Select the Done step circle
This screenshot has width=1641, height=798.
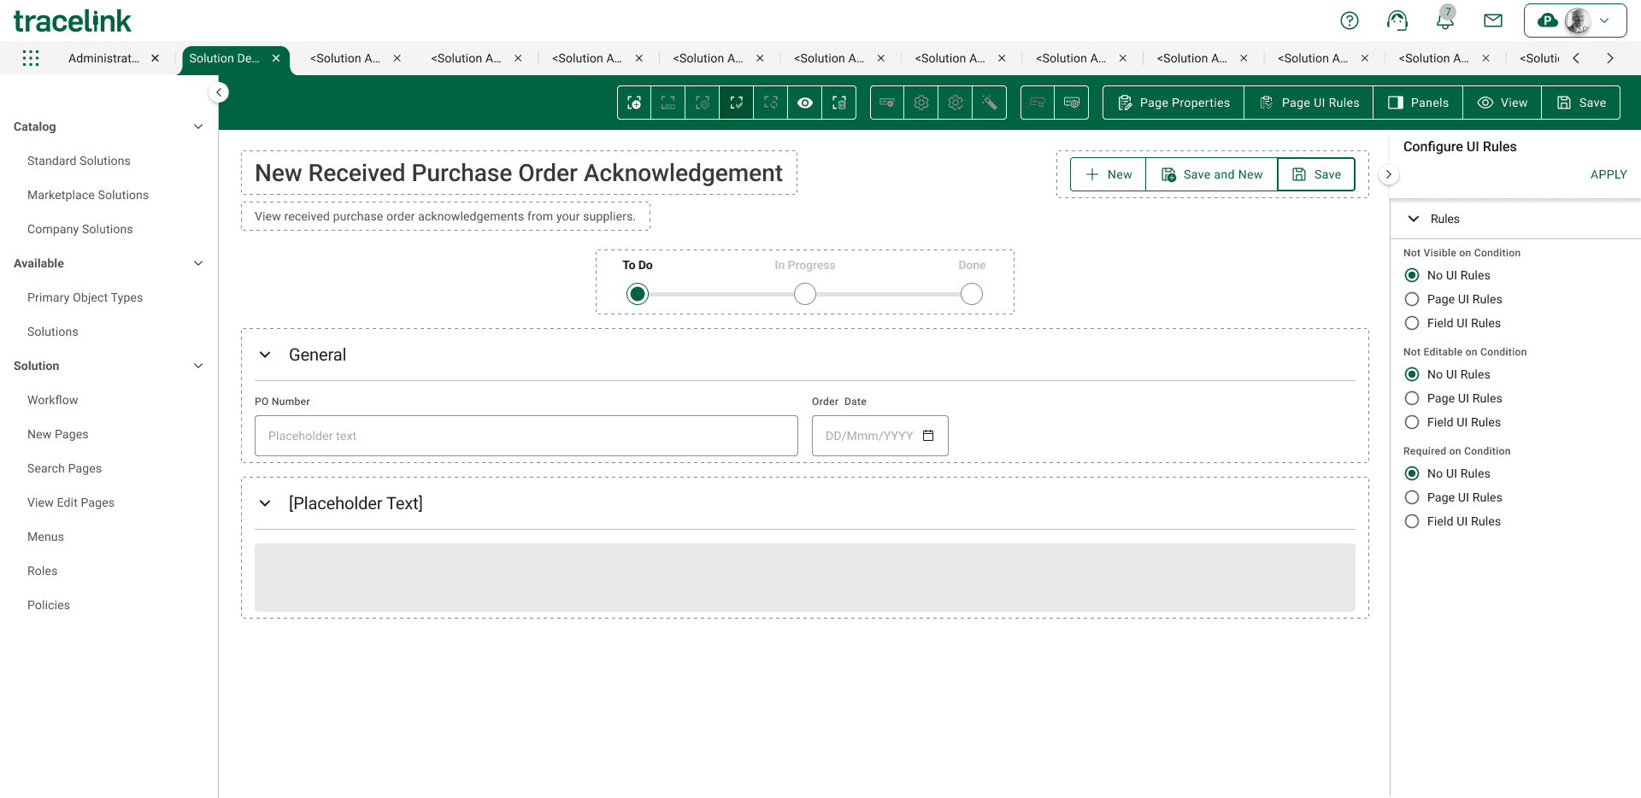pyautogui.click(x=972, y=294)
